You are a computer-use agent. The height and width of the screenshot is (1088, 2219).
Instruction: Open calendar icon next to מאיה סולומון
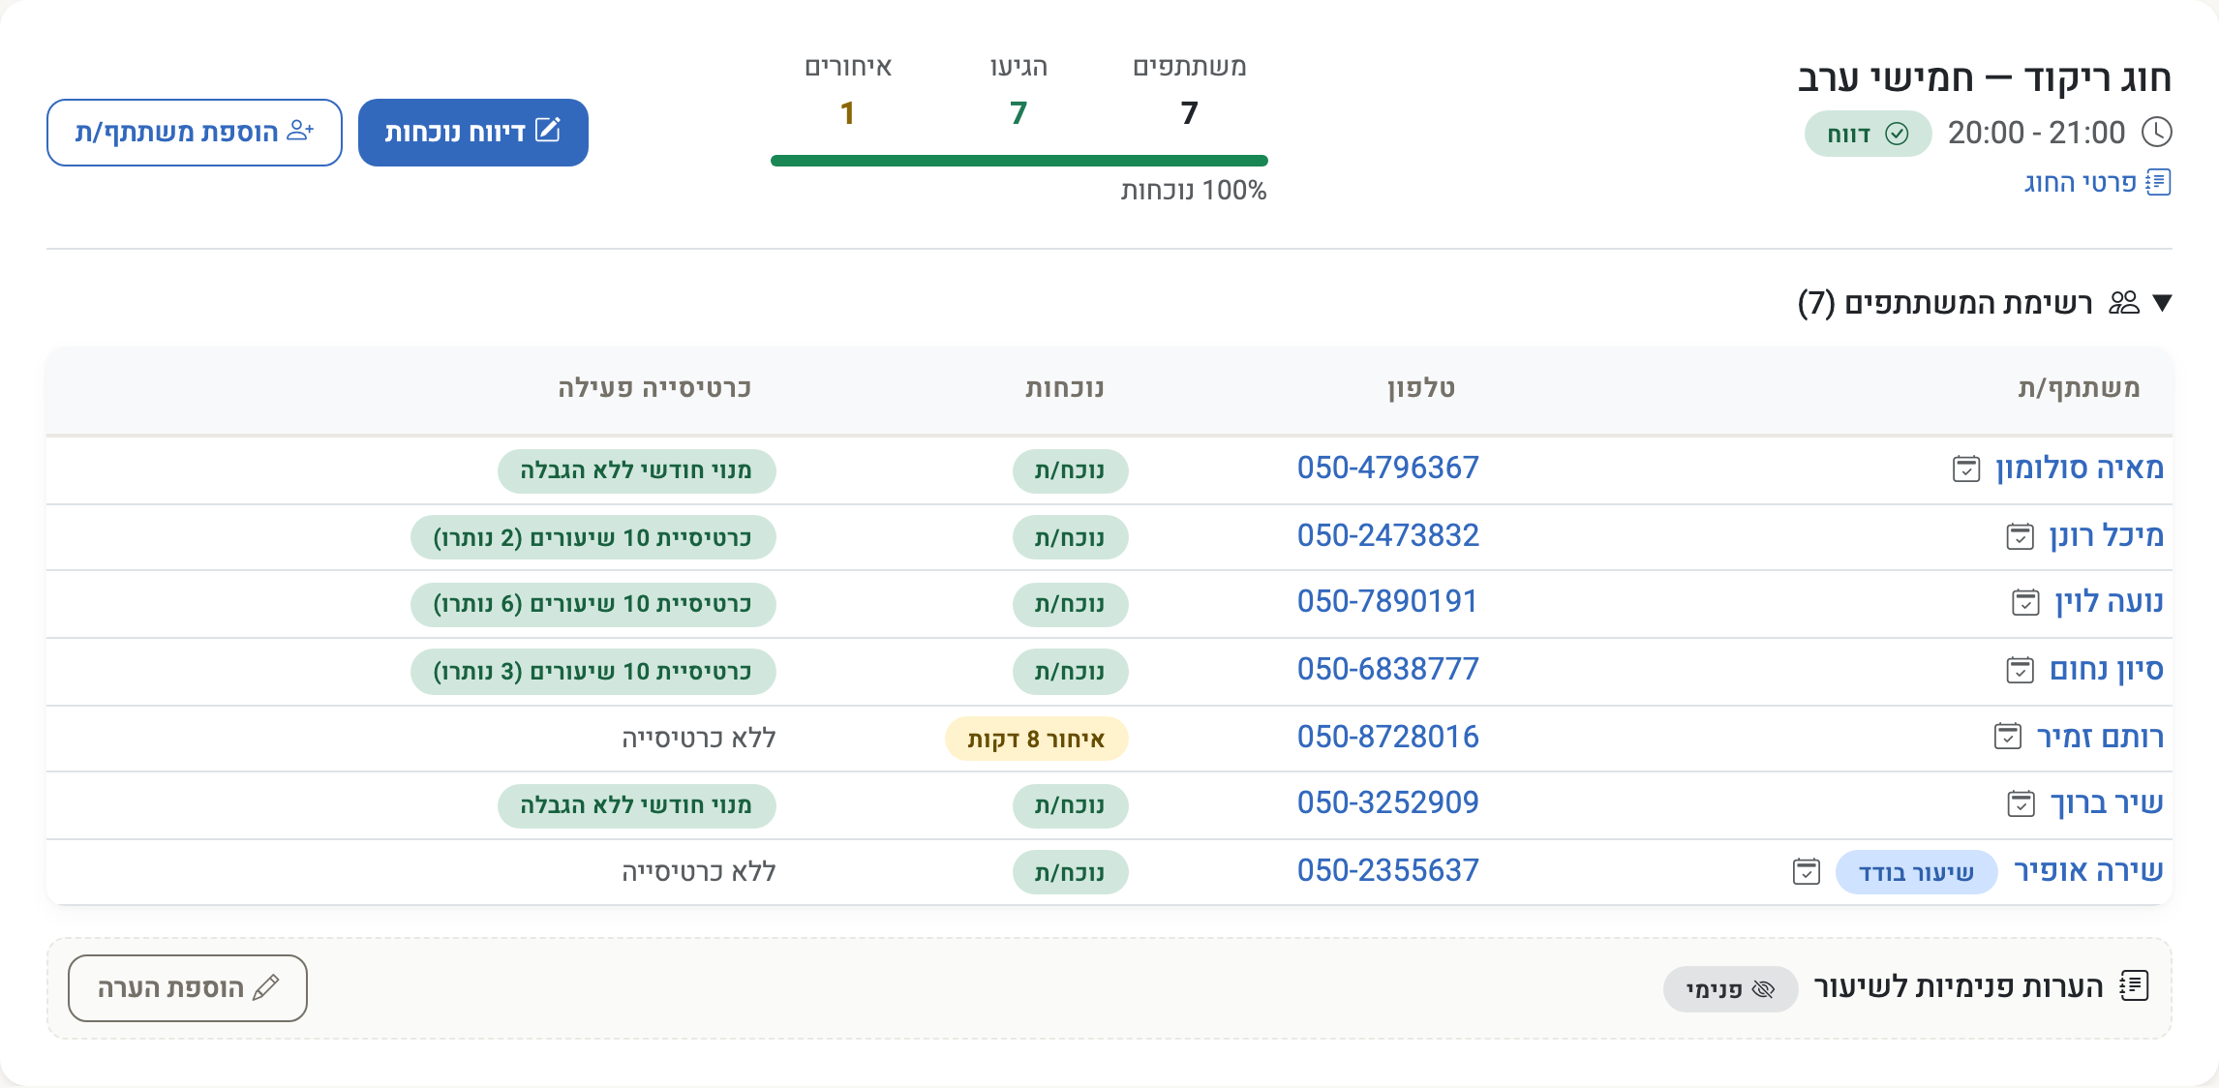point(1965,469)
